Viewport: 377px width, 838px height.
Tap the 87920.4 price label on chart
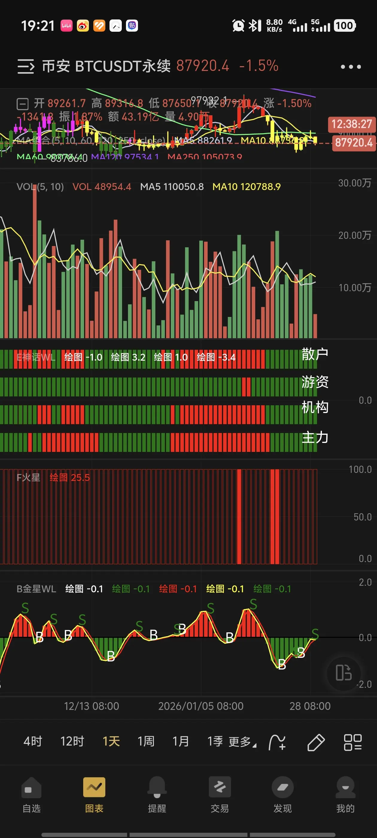354,142
